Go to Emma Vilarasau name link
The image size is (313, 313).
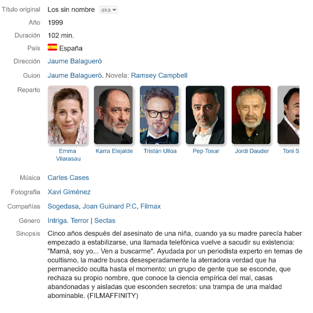click(68, 155)
